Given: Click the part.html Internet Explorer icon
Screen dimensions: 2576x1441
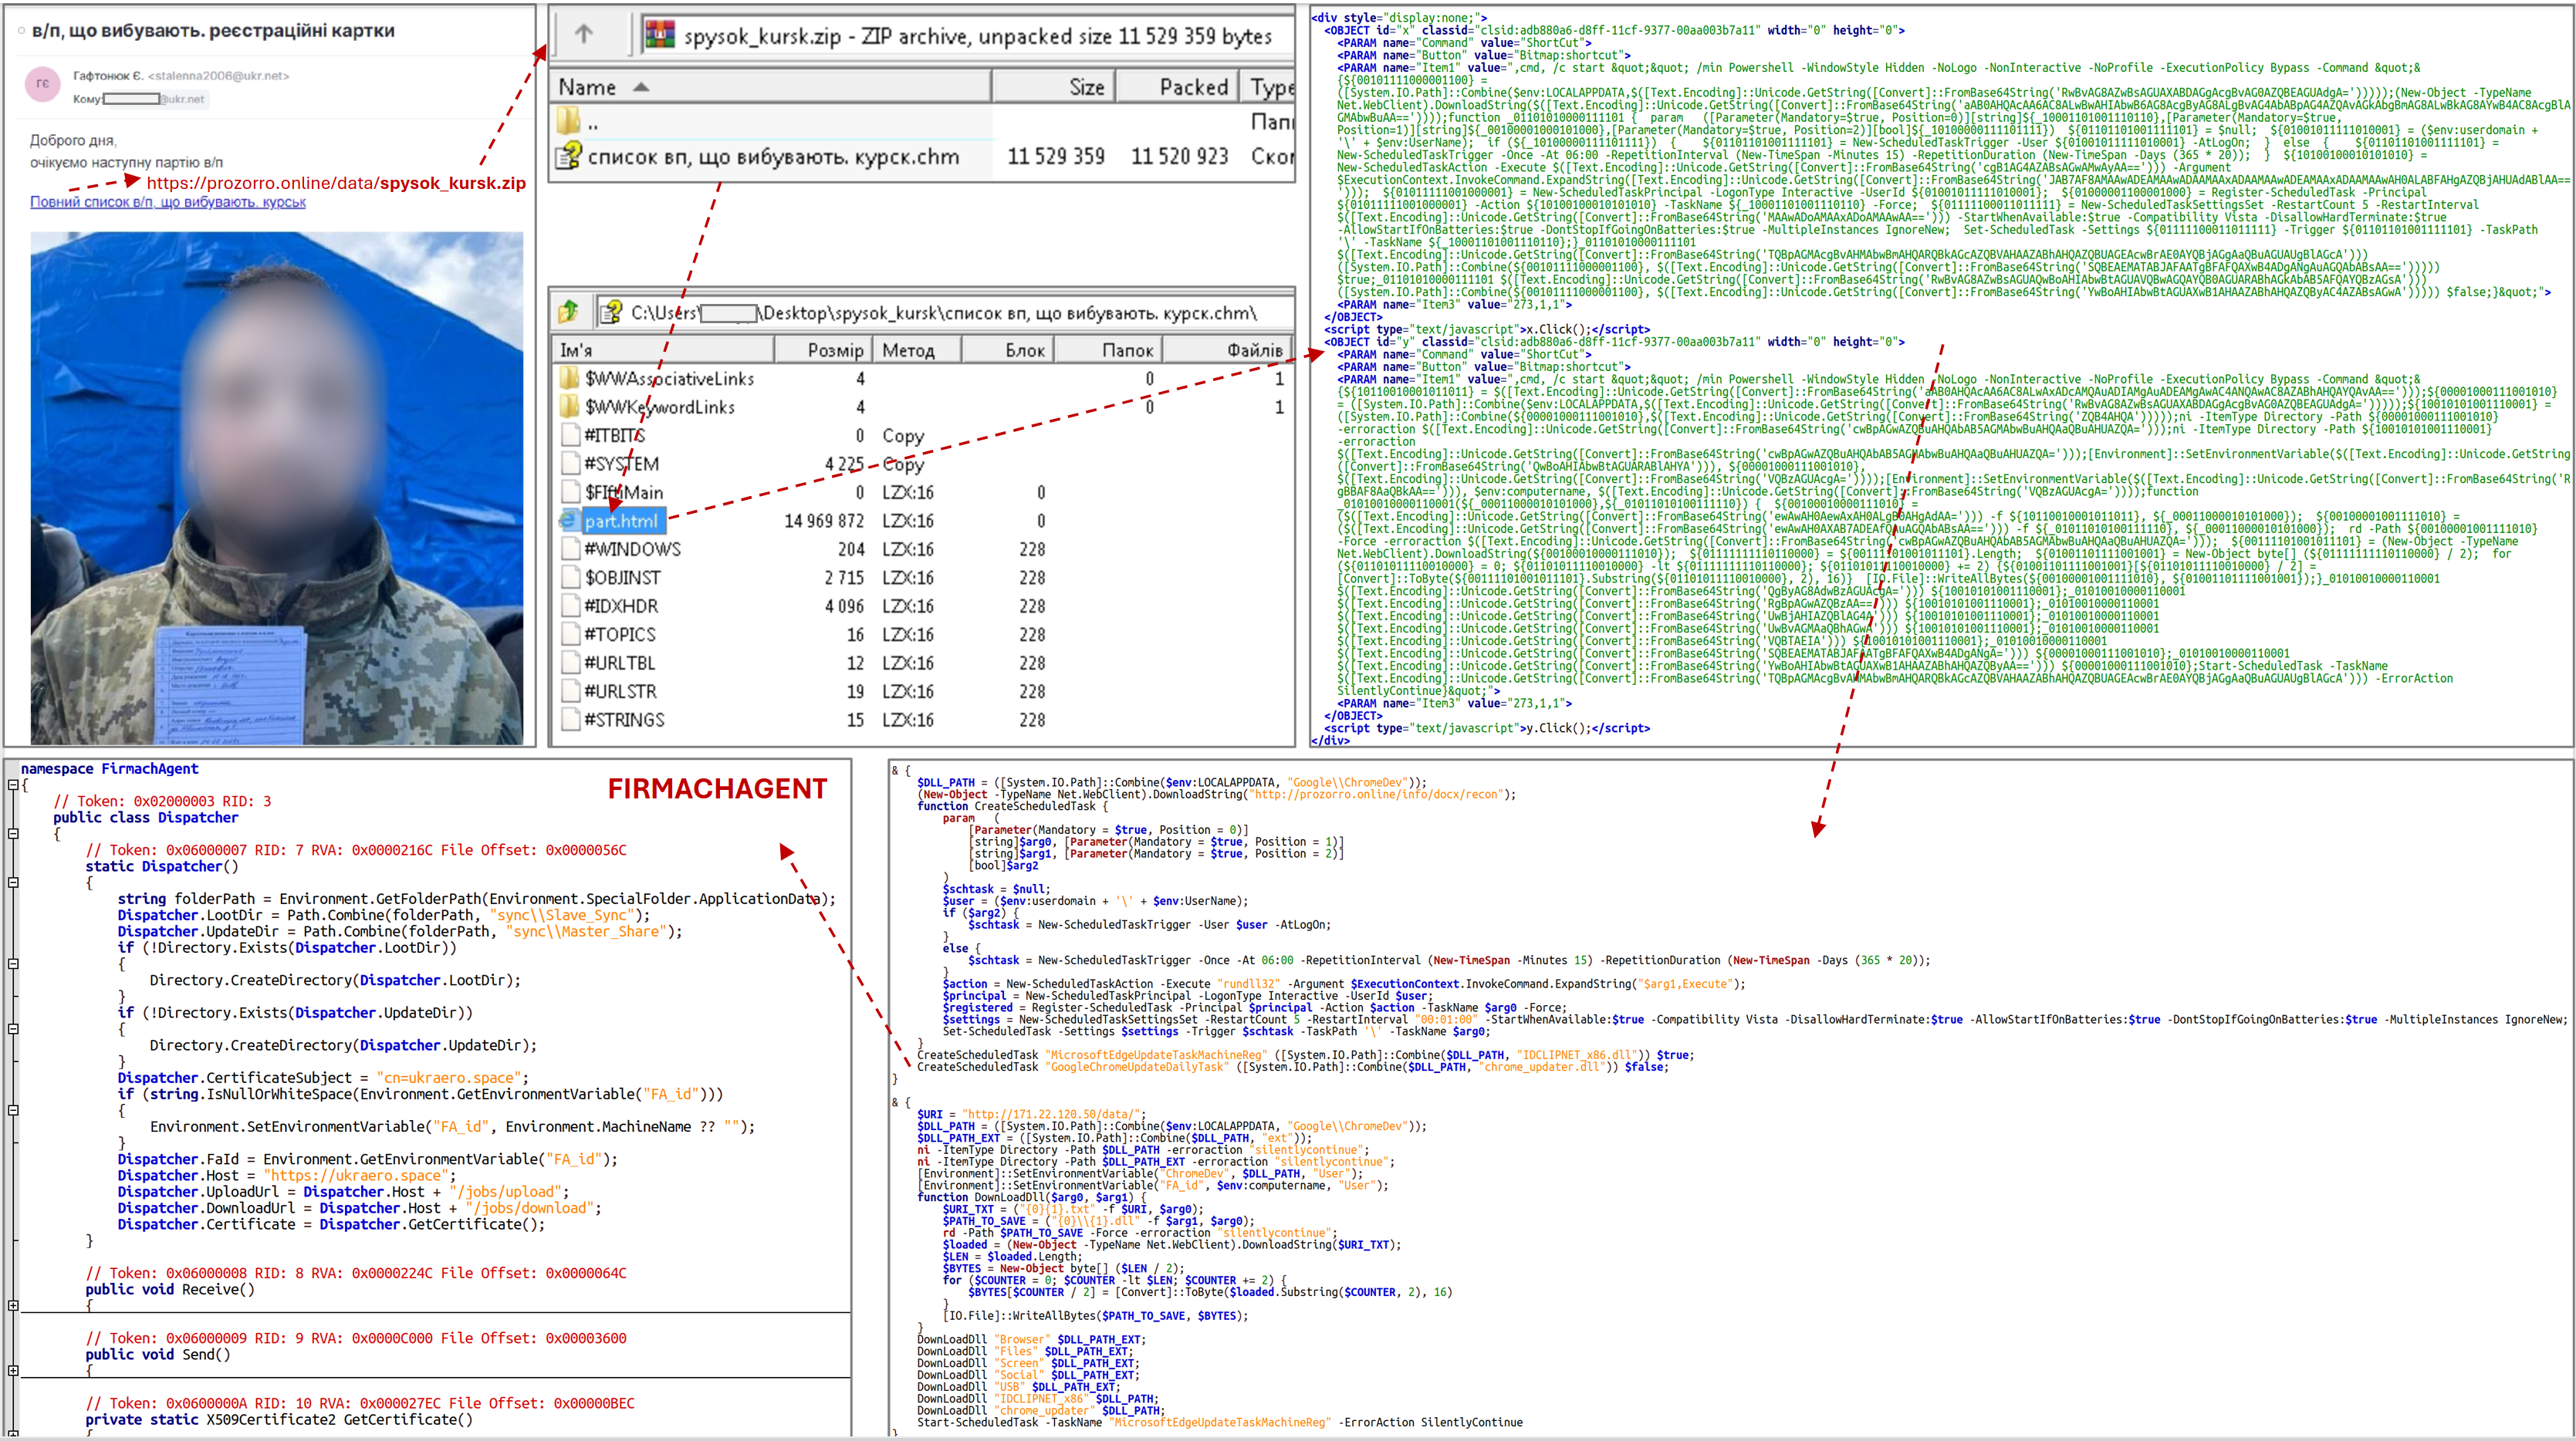Looking at the screenshot, I should coord(569,521).
